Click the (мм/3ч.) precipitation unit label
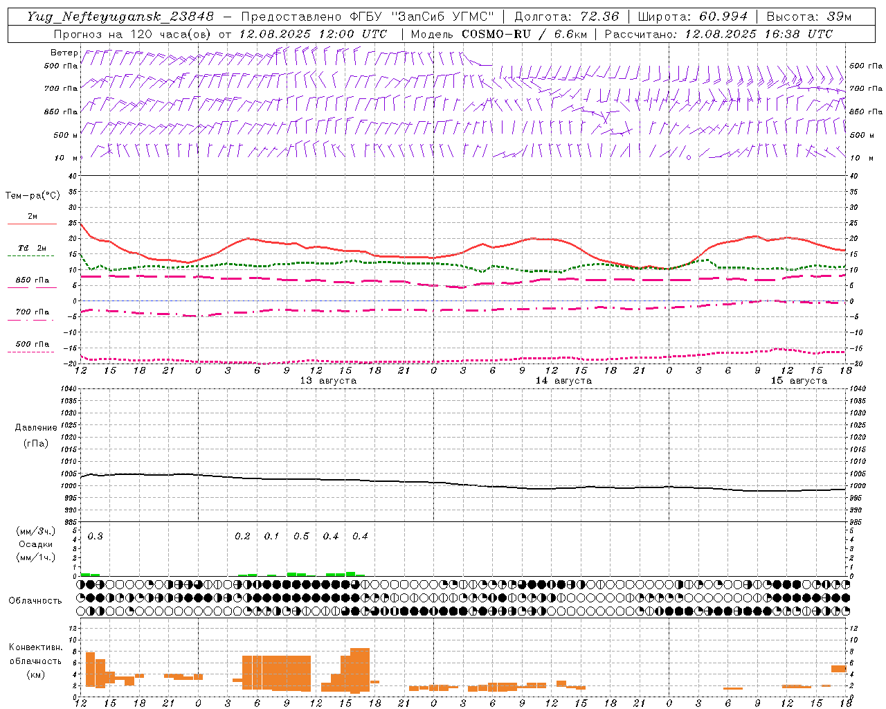886x709 pixels. click(36, 531)
